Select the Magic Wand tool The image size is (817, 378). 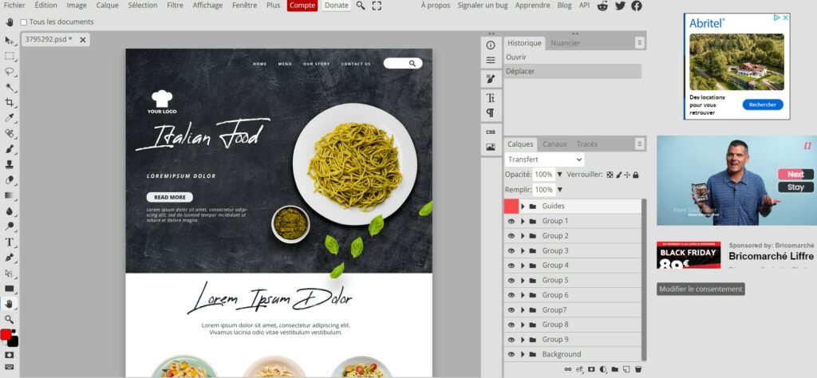[x=10, y=87]
